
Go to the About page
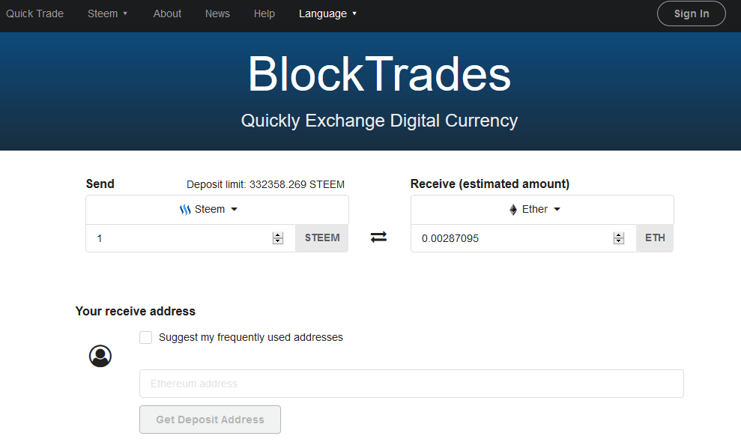pyautogui.click(x=167, y=13)
